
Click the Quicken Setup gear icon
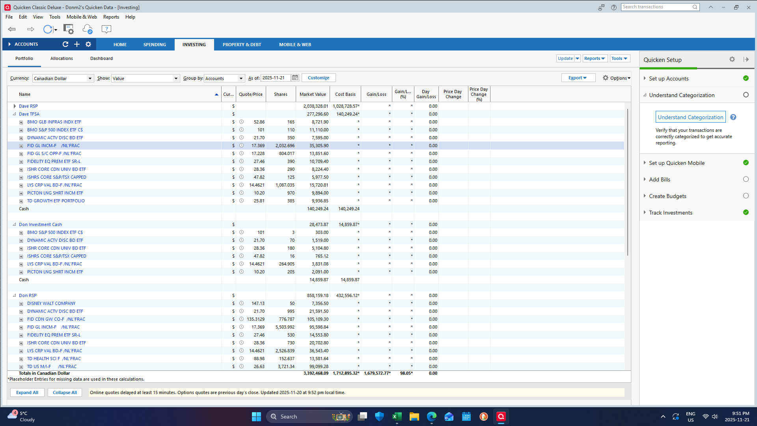pos(732,60)
